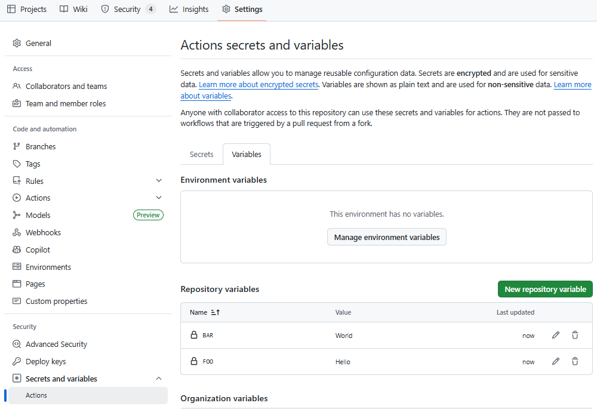Click the Deploy keys key icon
Viewport: 597px width, 409px height.
(x=17, y=362)
